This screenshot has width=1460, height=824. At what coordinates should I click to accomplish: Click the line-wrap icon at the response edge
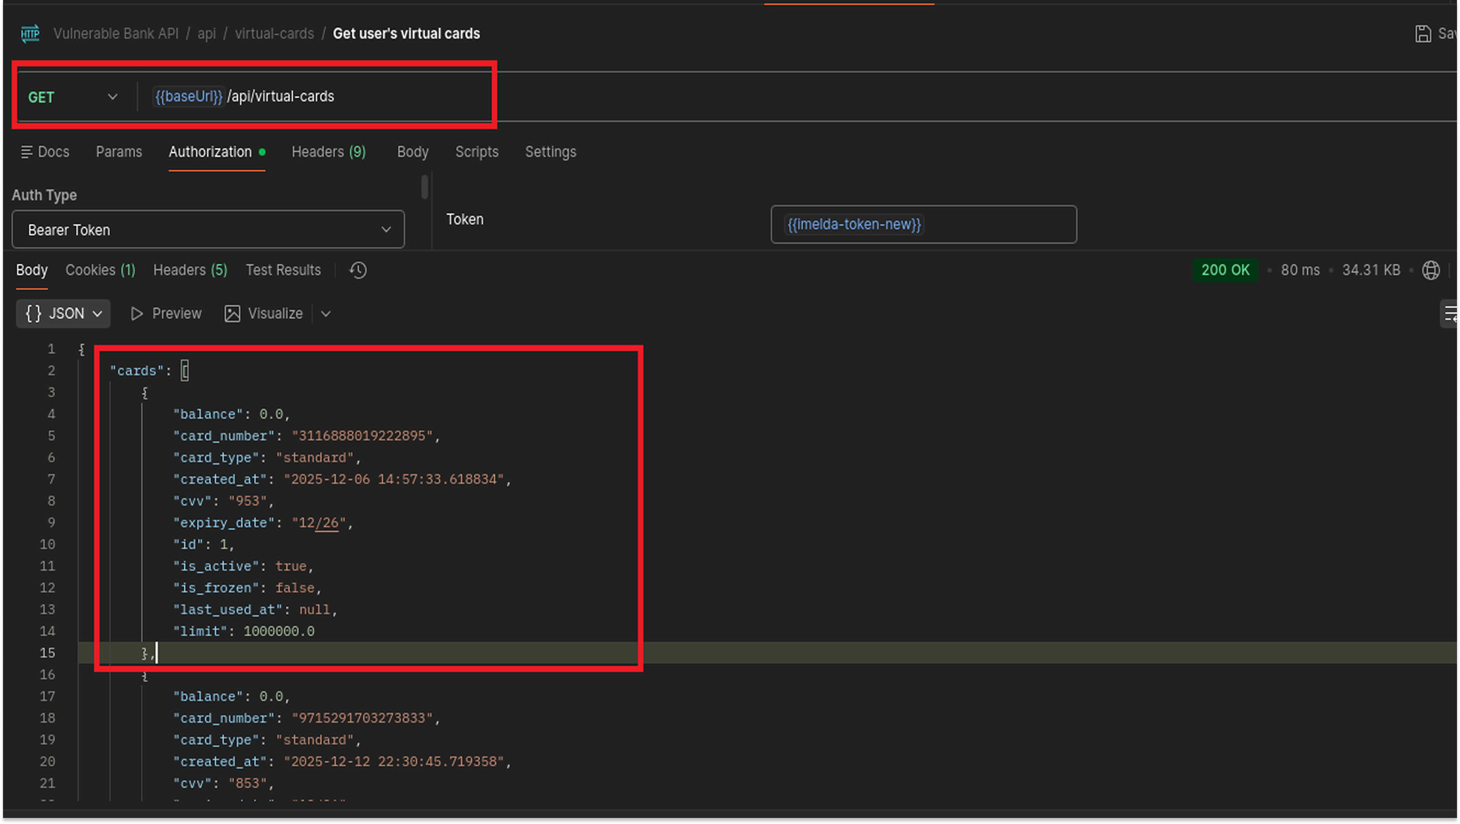(1451, 314)
